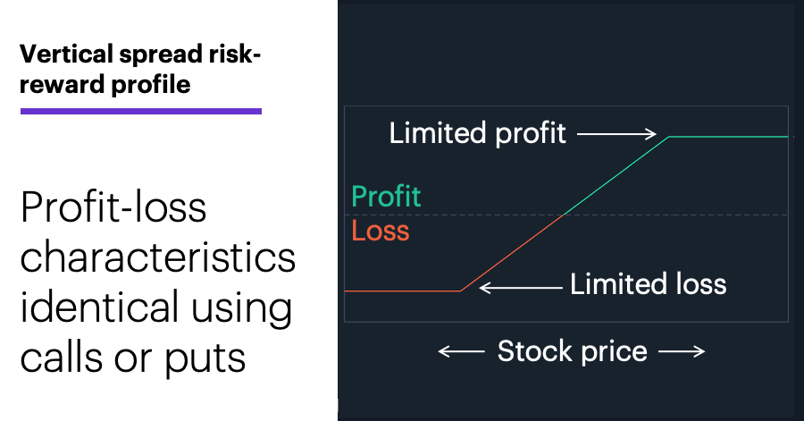This screenshot has width=804, height=421.
Task: Select the 'Limited profit' label
Action: 477,134
